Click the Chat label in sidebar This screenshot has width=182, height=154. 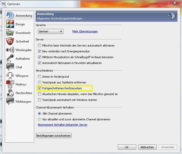coord(19,67)
